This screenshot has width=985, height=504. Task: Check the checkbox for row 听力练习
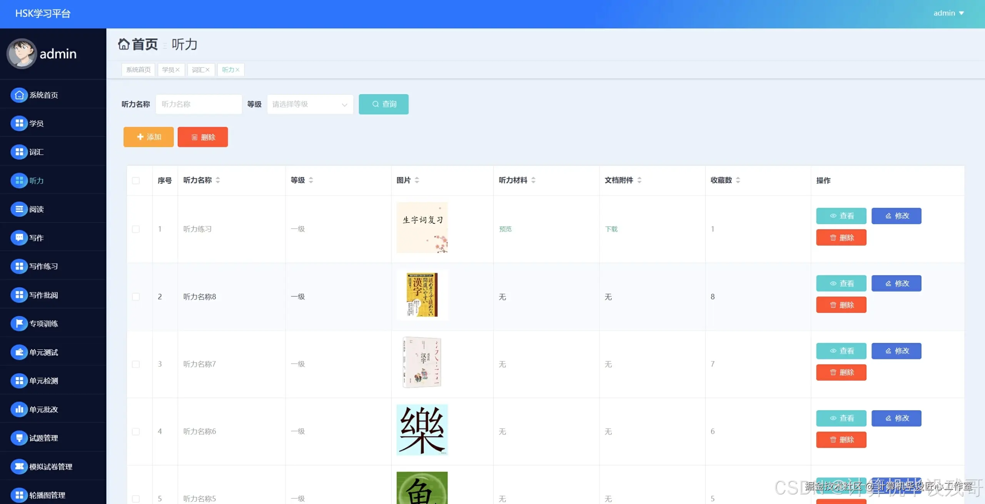coord(135,229)
